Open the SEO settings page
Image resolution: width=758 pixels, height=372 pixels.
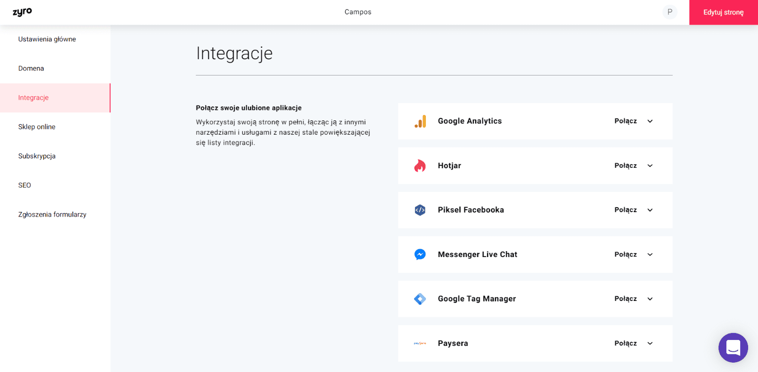[25, 185]
